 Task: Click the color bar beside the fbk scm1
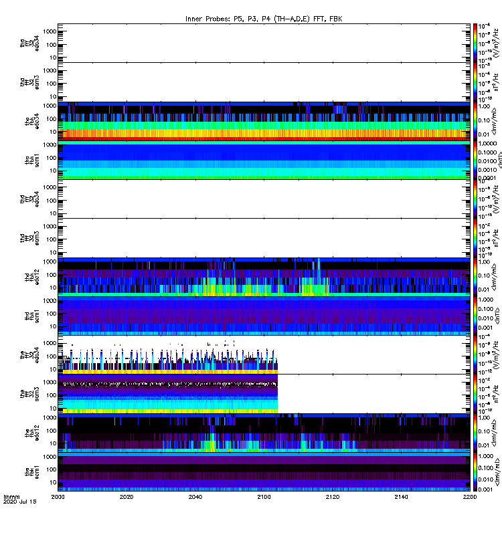(x=475, y=472)
